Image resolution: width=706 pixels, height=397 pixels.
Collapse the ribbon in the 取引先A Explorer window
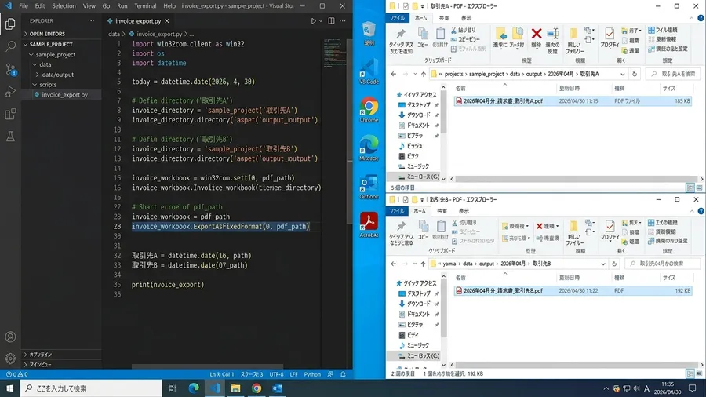point(692,18)
